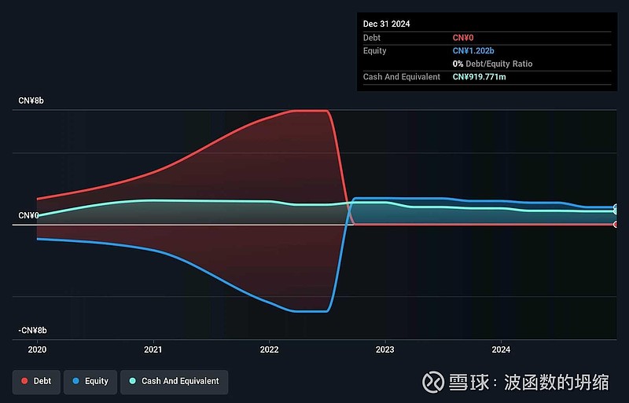Click the blue dot in Equity legend
This screenshot has height=403, width=629.
pos(75,382)
